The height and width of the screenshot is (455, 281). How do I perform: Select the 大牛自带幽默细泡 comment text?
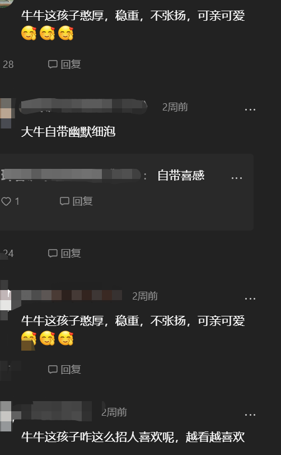(x=68, y=132)
